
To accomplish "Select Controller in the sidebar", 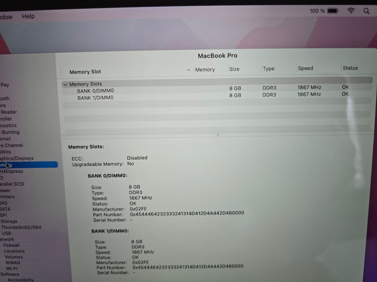I will click(x=6, y=119).
